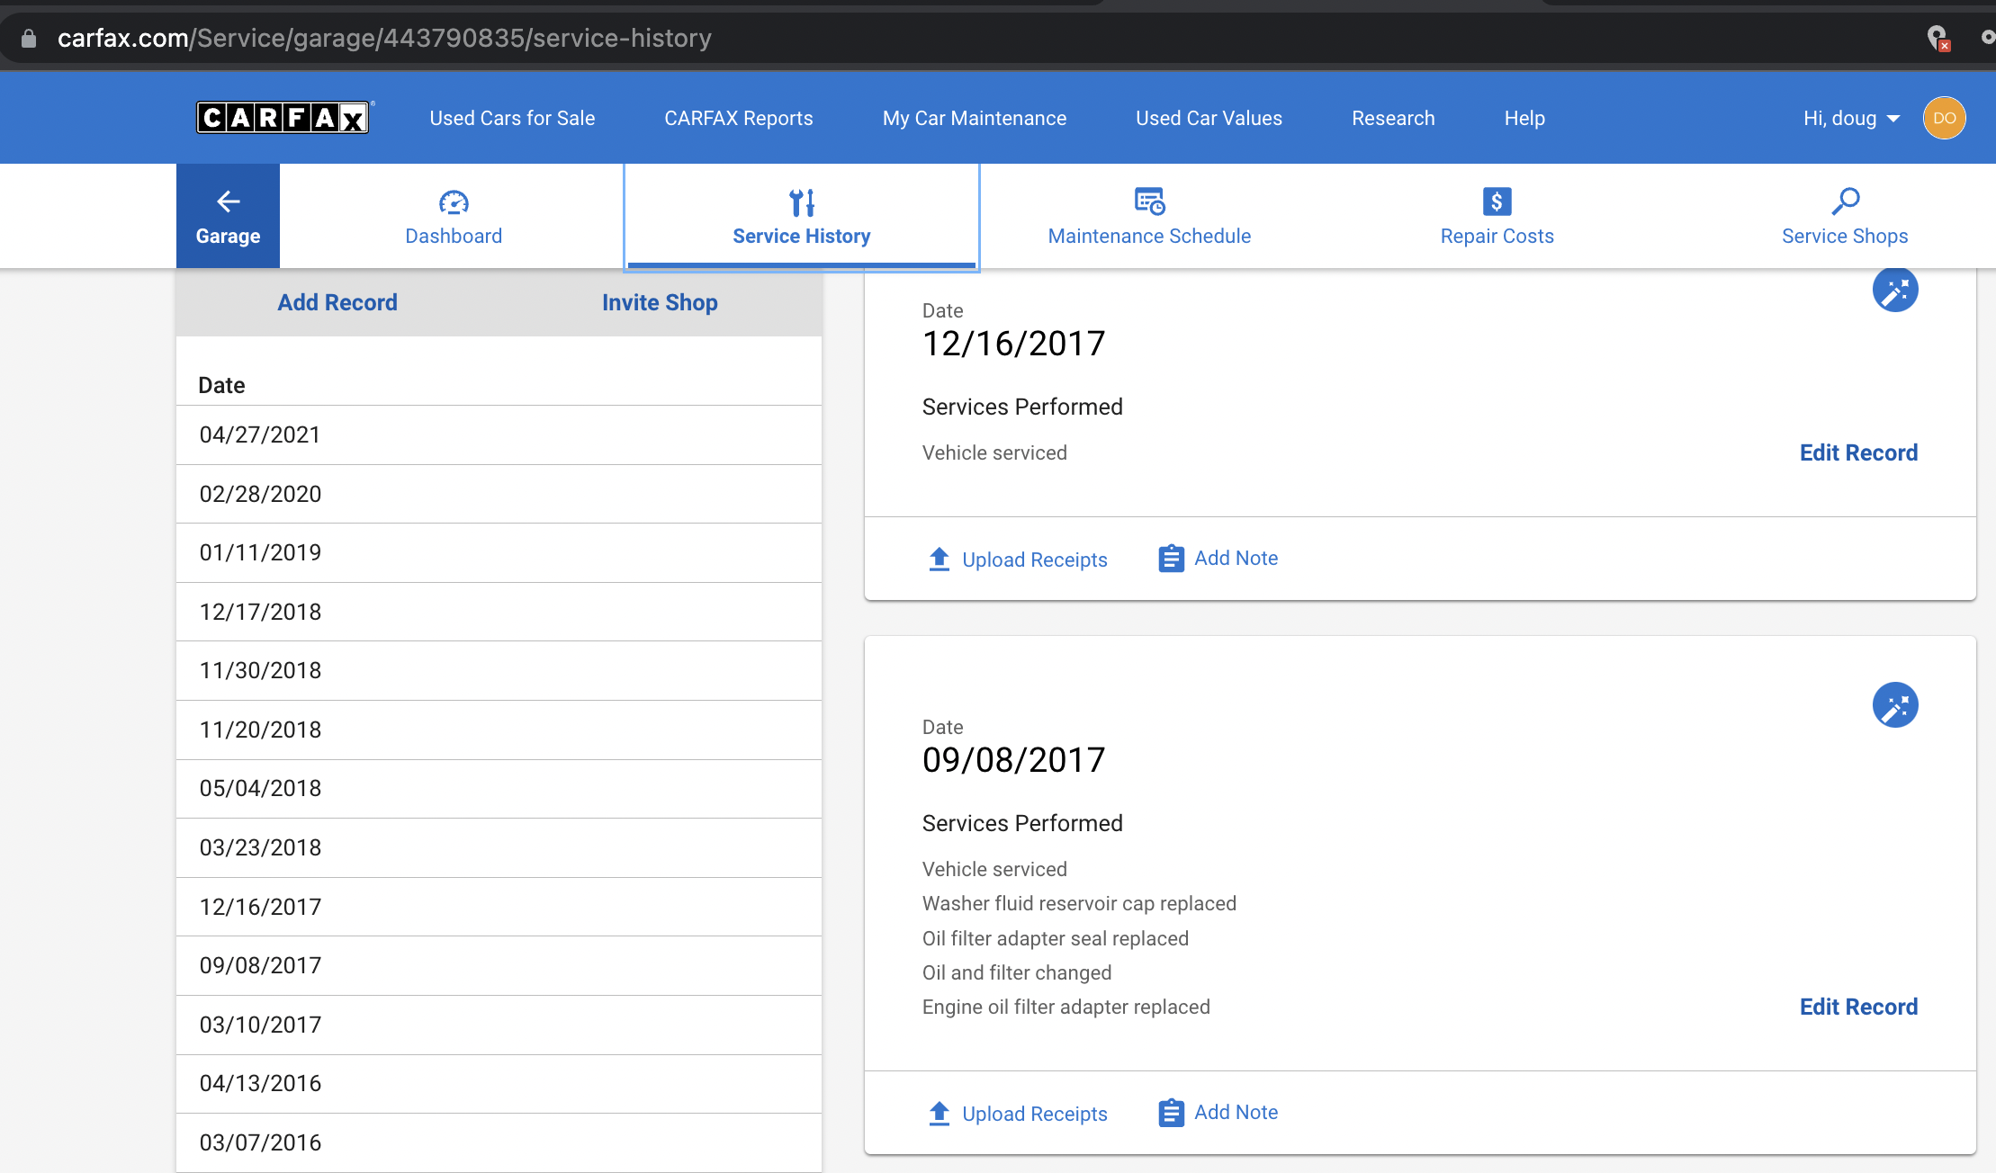
Task: Select the 12/16/2017 row in date list
Action: pyautogui.click(x=499, y=907)
